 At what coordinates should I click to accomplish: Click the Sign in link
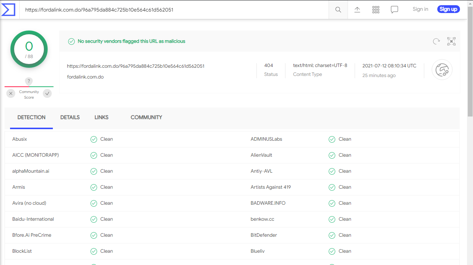[420, 9]
